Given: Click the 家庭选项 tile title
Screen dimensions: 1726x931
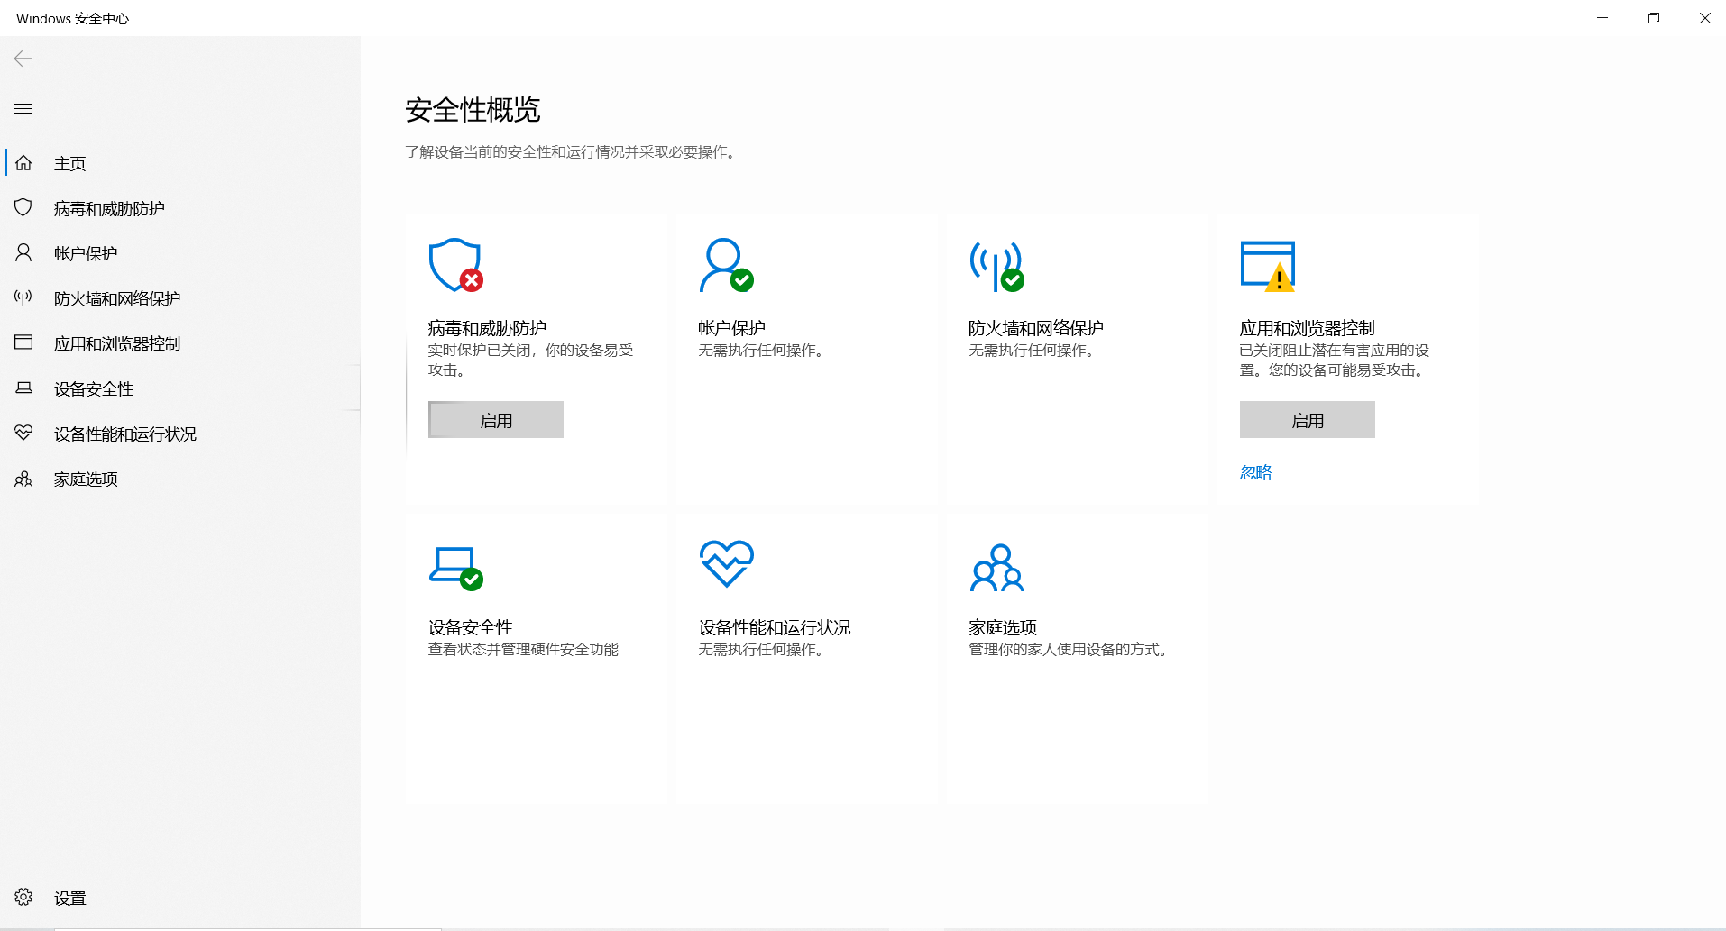Looking at the screenshot, I should [x=1003, y=627].
